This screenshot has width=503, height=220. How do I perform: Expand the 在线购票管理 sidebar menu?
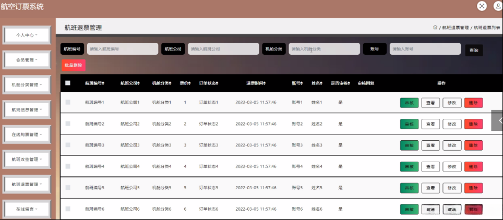(x=27, y=135)
